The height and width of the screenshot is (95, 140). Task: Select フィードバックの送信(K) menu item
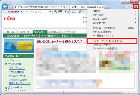[112, 49]
